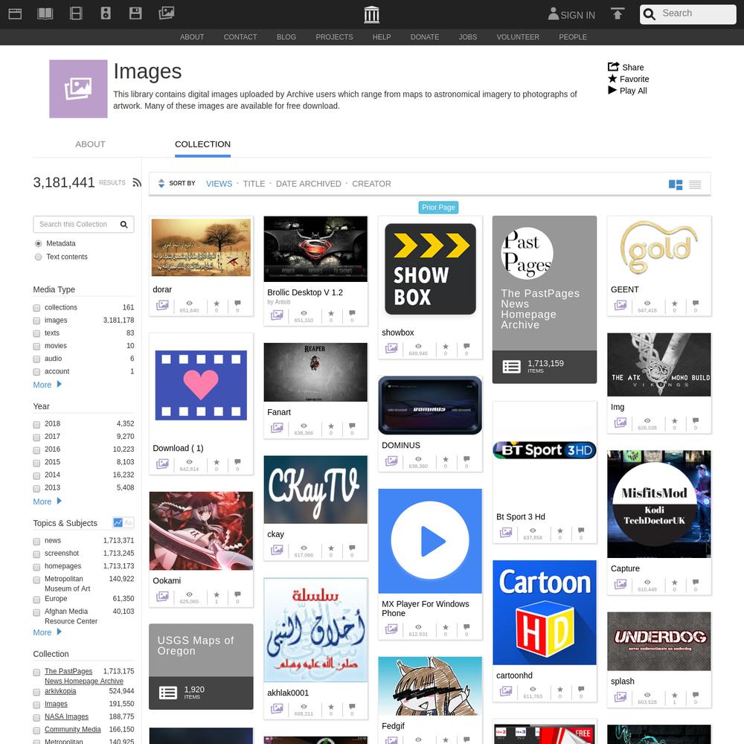
Task: Check the NASA Images collection checkbox
Action: coord(36,717)
